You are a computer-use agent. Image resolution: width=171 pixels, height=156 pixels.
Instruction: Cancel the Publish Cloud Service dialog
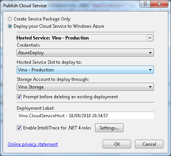pyautogui.click(x=149, y=144)
